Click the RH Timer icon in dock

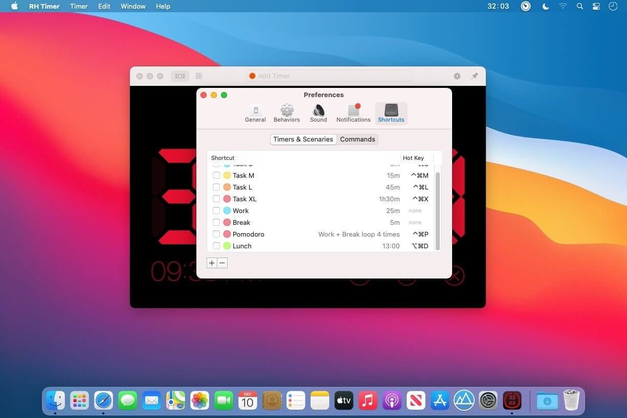coord(512,400)
